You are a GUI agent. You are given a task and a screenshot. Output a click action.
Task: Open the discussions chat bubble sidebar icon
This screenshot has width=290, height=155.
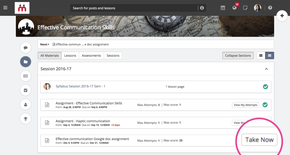point(25,47)
